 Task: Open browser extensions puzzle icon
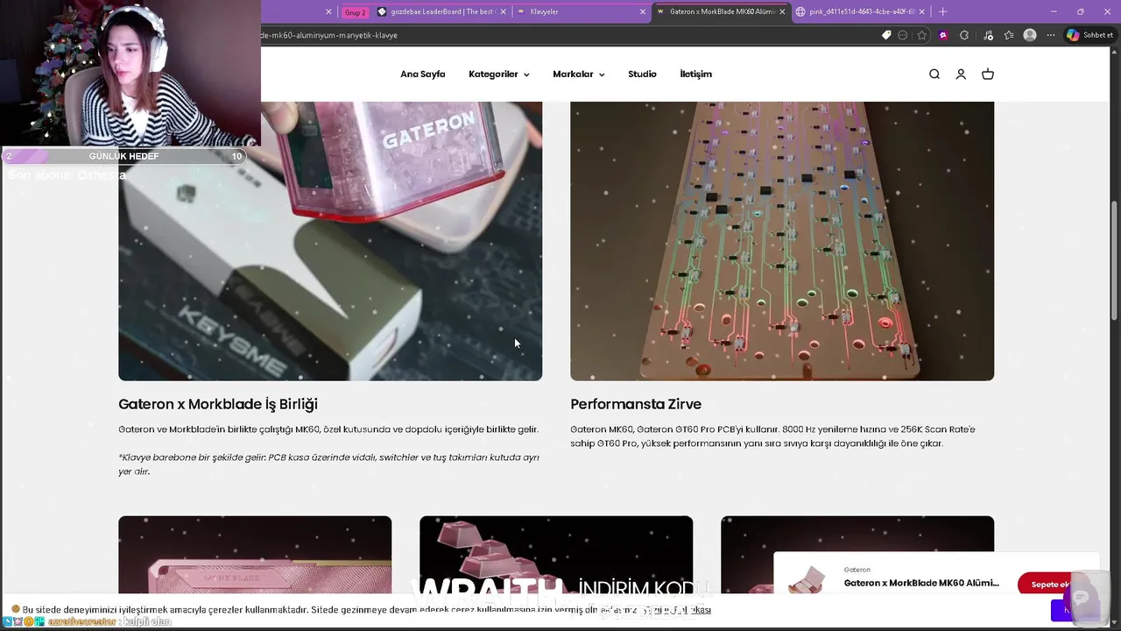(964, 35)
